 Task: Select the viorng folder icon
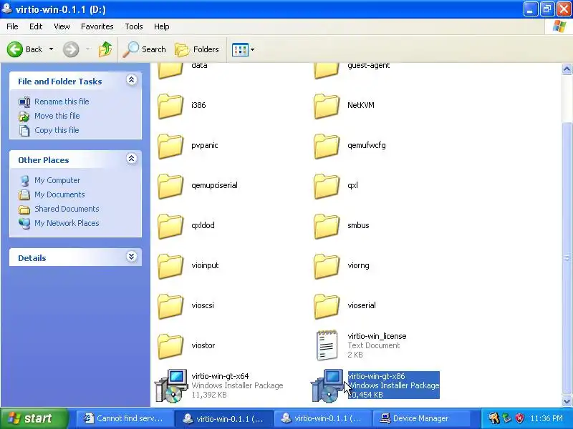click(327, 266)
